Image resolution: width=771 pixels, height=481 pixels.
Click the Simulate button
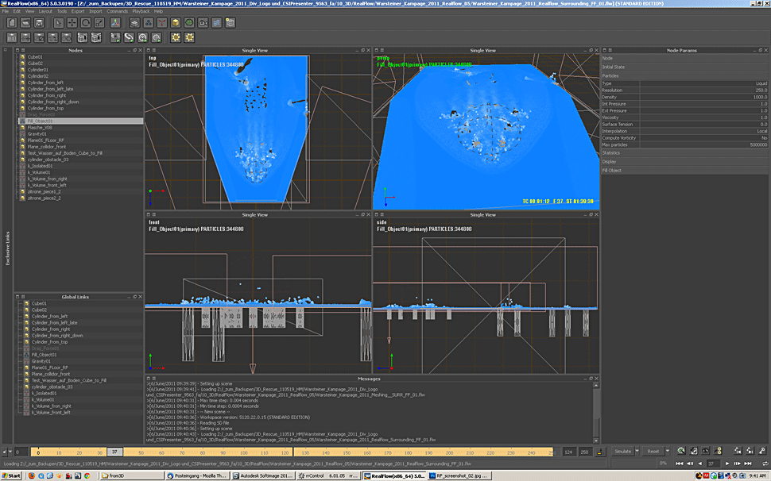622,451
